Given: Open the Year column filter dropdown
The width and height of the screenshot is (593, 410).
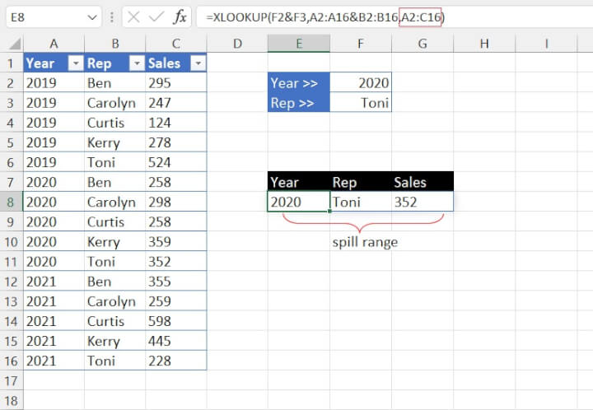Looking at the screenshot, I should coord(75,63).
